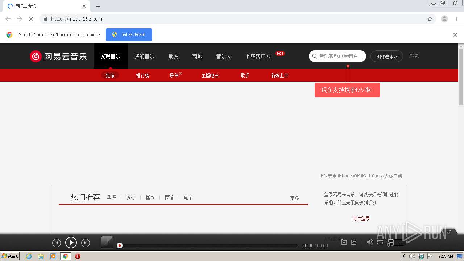Open media player taskbar icon
The image size is (464, 261).
tap(53, 256)
